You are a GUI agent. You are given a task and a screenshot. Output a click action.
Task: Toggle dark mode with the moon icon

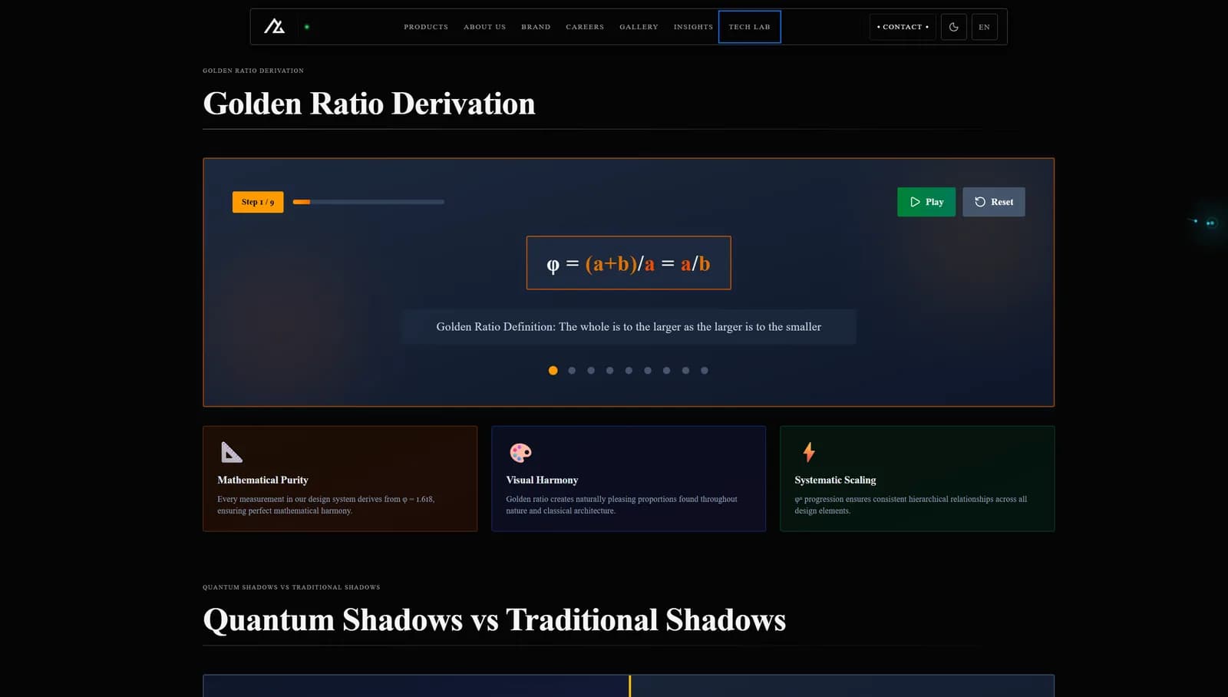tap(953, 27)
